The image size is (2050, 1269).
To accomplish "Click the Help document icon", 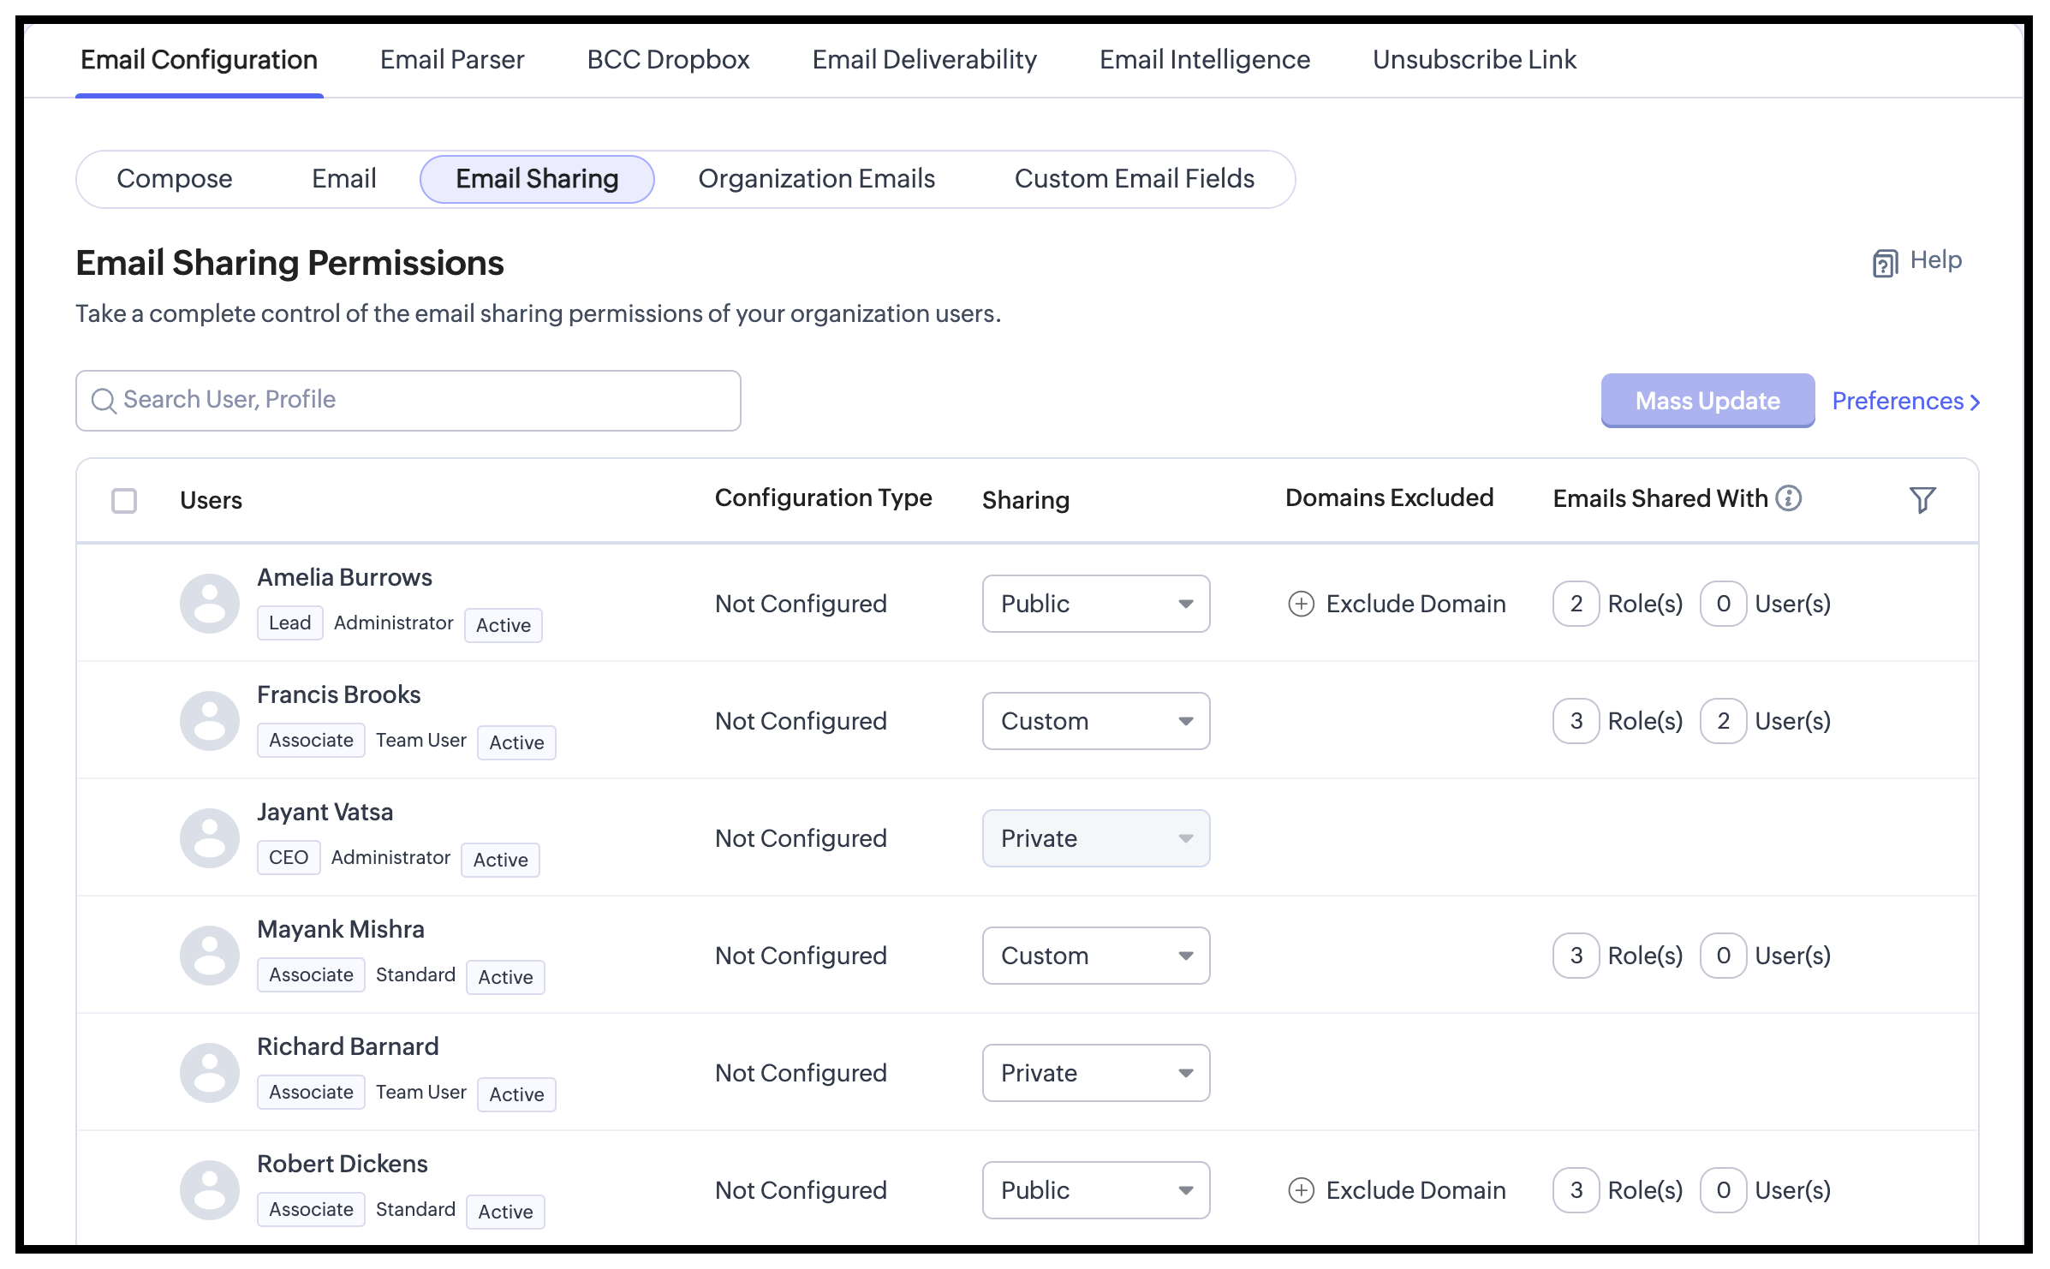I will [x=1885, y=263].
